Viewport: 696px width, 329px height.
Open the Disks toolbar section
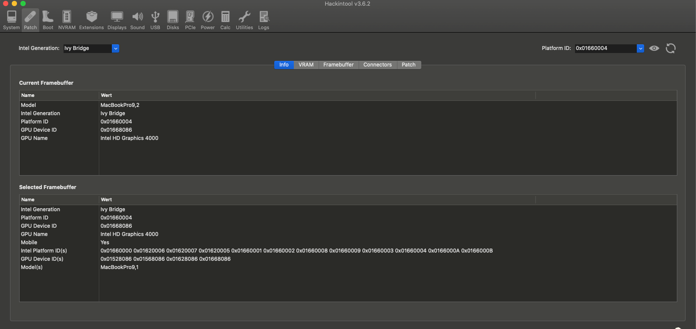(173, 20)
